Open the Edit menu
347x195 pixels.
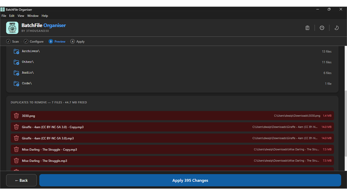[x=12, y=16]
